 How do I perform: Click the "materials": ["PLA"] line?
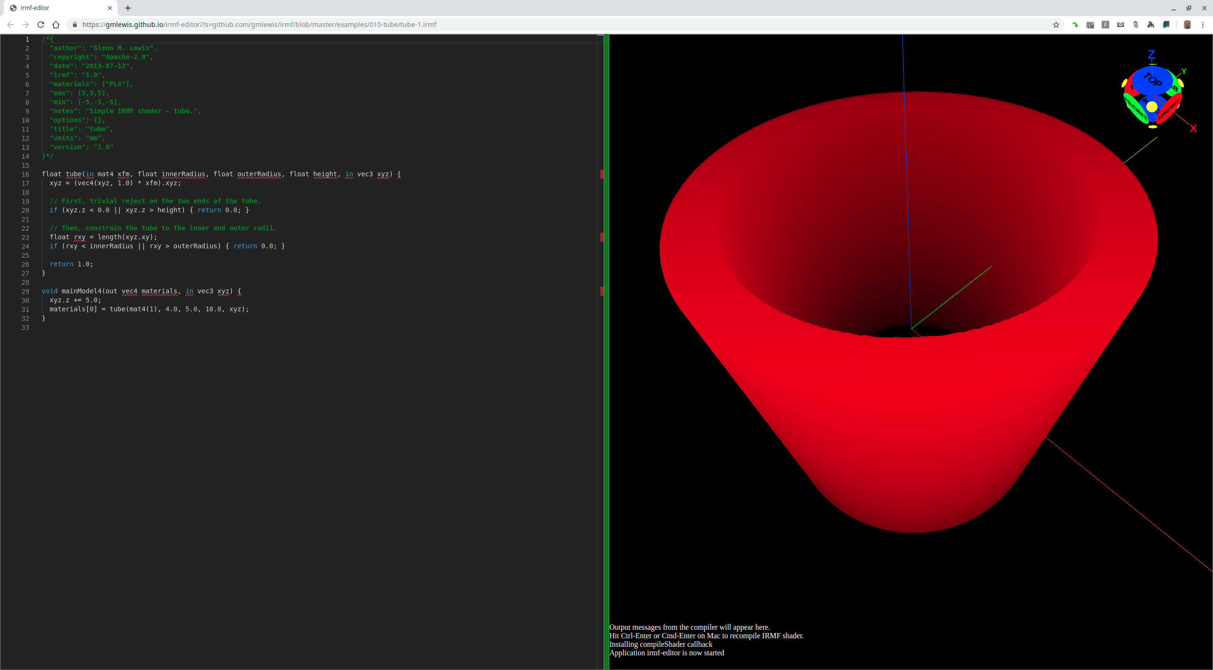(91, 84)
